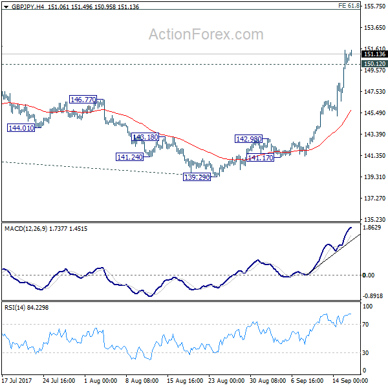The image size is (388, 388).
Task: Select the 14 Sep 00:00 date label
Action: pyautogui.click(x=350, y=381)
